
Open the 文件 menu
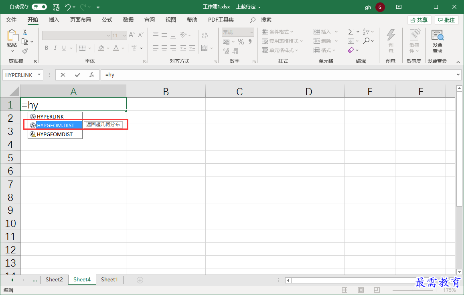(x=11, y=20)
